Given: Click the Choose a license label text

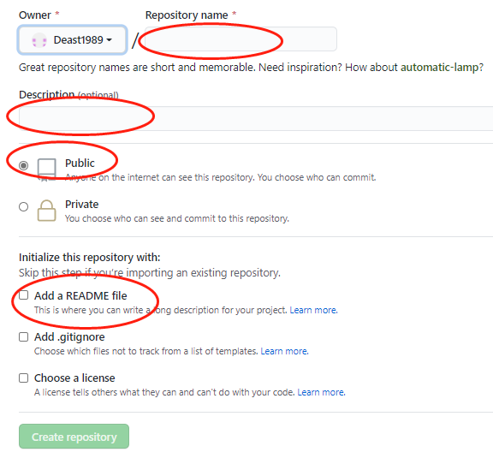Looking at the screenshot, I should pyautogui.click(x=74, y=378).
